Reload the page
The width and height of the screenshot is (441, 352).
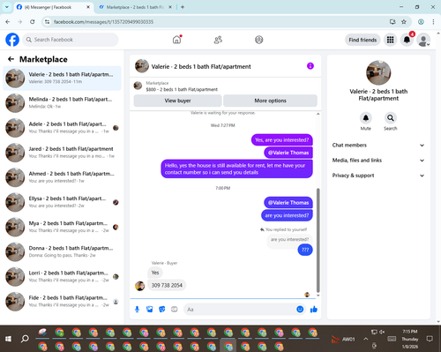[33, 22]
